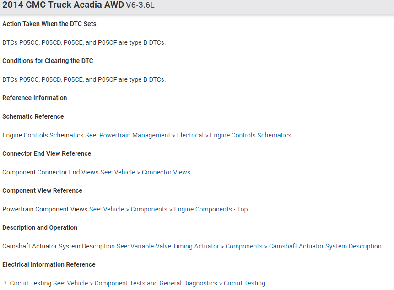394x290 pixels.
Task: Click Components link after Variable Valve Timing Actuator
Action: pos(244,246)
